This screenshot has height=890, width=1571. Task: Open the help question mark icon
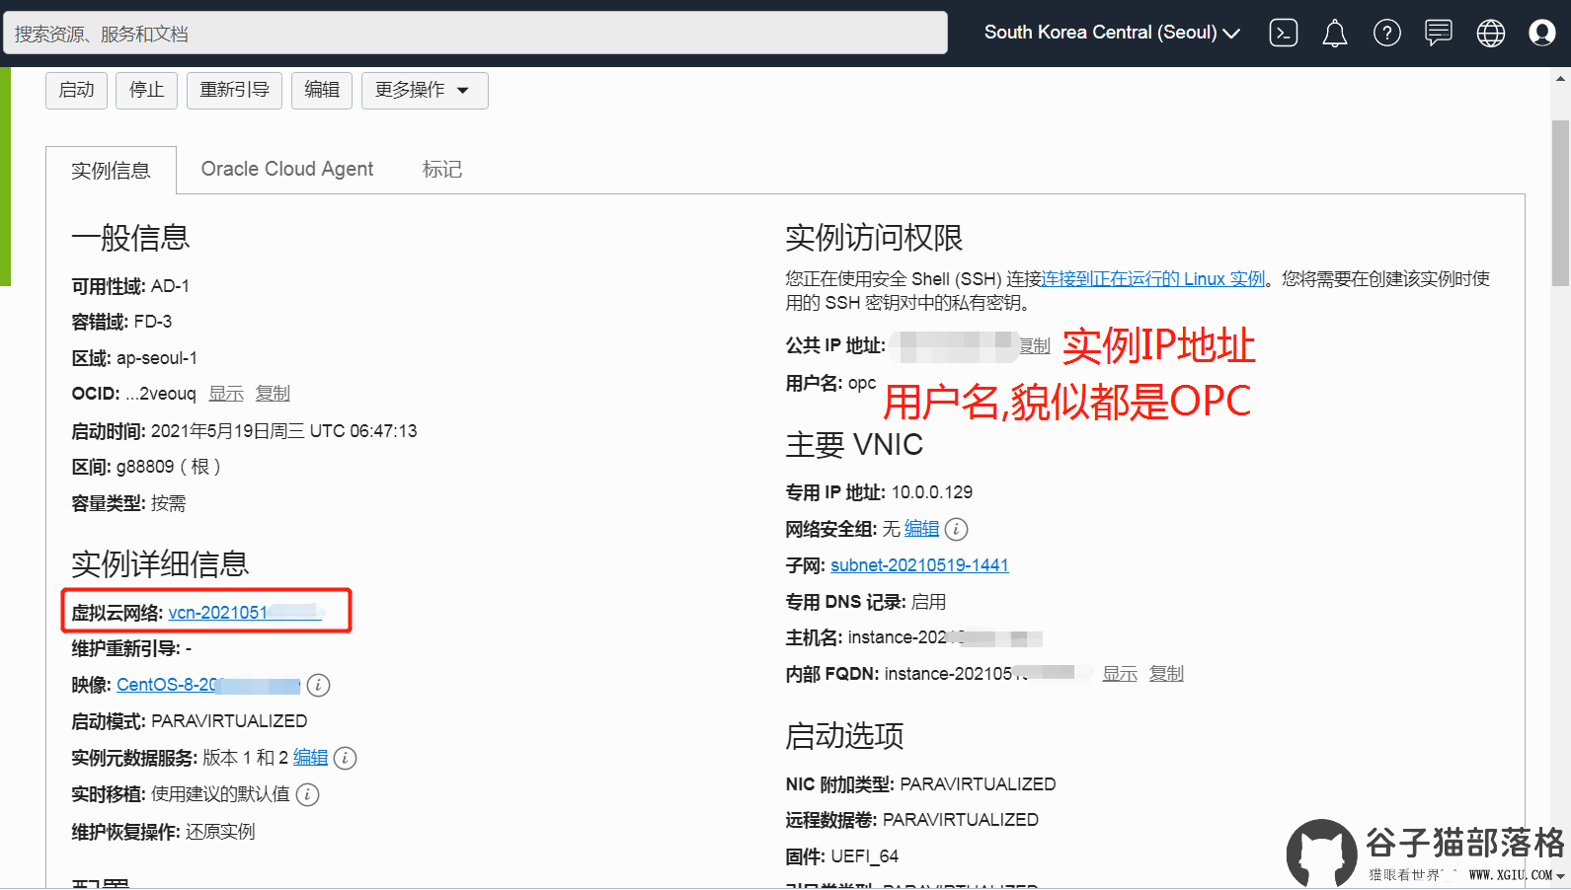click(1387, 34)
